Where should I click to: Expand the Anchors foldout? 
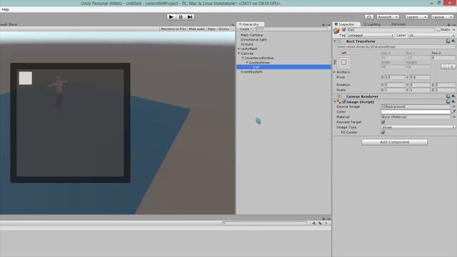click(335, 72)
